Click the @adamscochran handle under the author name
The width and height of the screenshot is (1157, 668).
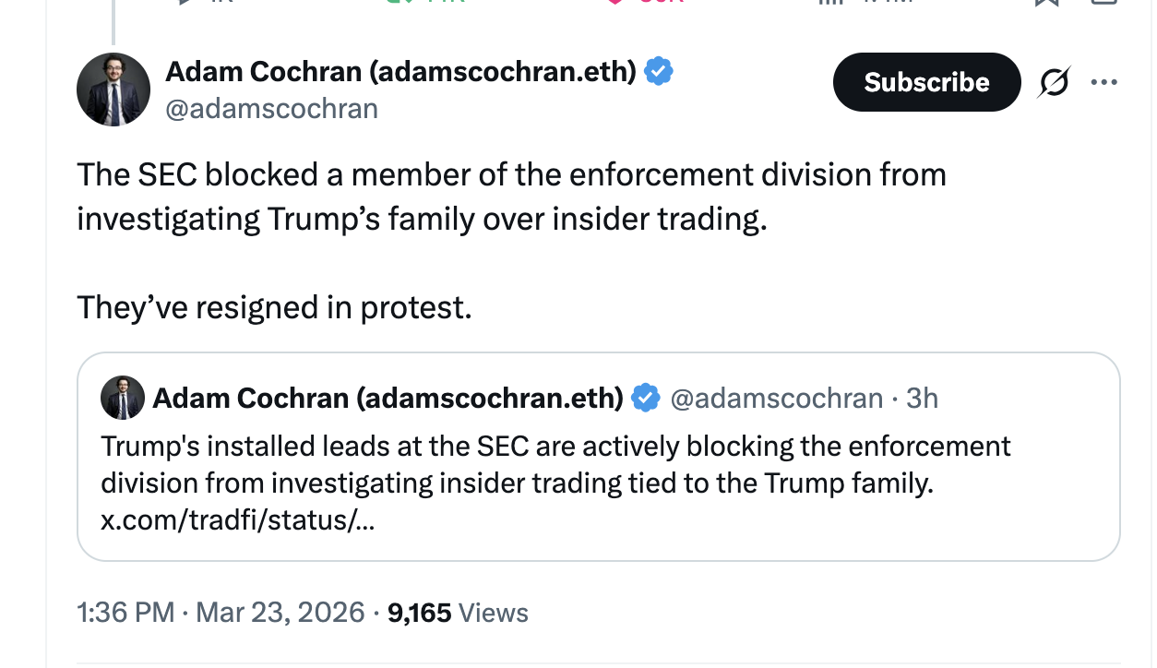[x=271, y=109]
